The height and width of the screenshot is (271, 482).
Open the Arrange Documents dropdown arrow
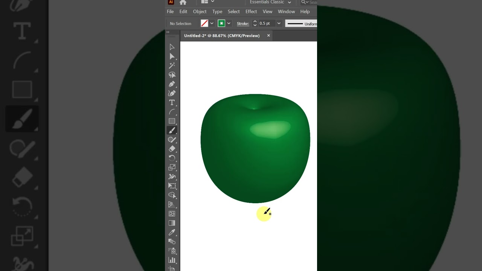(x=212, y=2)
